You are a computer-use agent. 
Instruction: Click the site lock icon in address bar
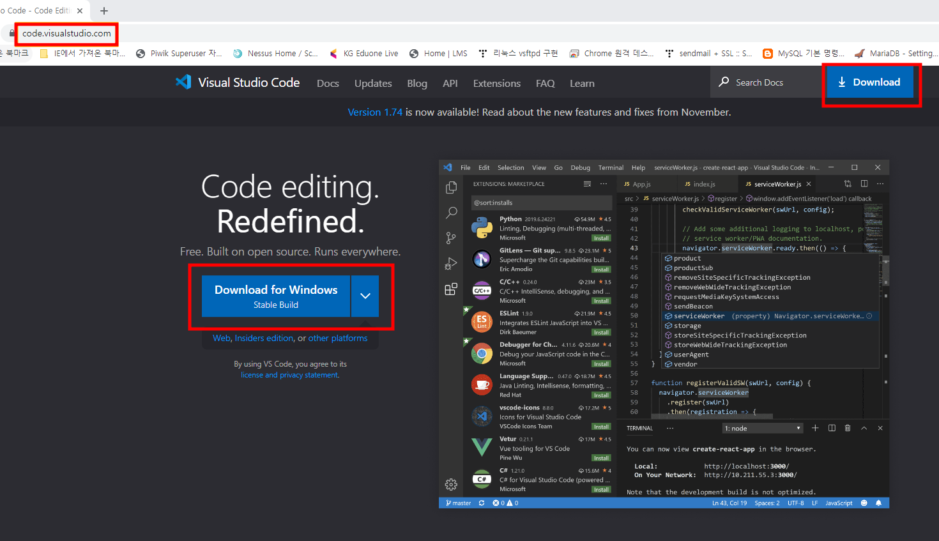coord(12,33)
